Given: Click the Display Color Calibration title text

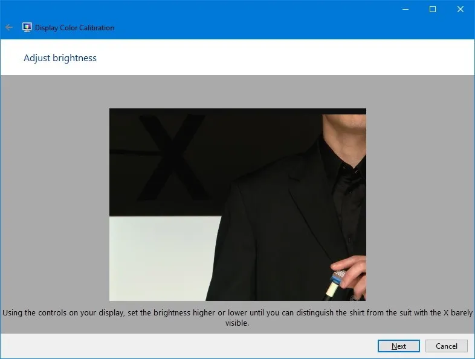Looking at the screenshot, I should (74, 27).
